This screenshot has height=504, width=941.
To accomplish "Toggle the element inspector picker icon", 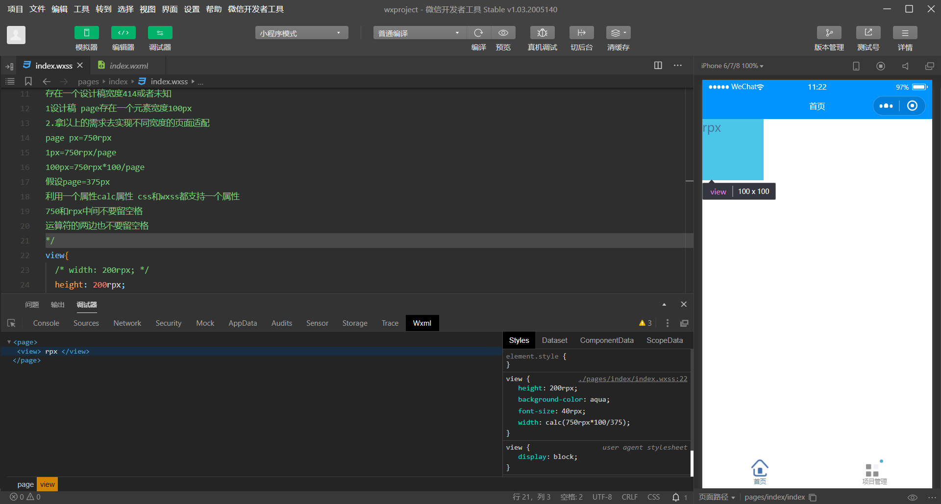I will (x=11, y=323).
